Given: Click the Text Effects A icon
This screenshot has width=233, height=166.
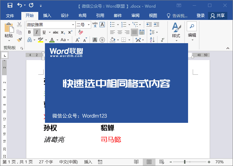Looking at the screenshot, I should click(30, 40).
